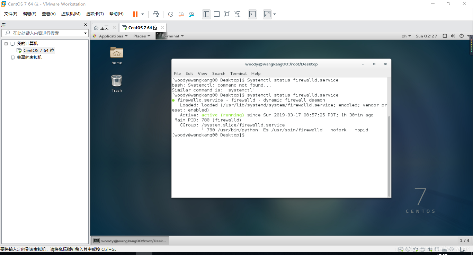Image resolution: width=473 pixels, height=255 pixels.
Task: Collapse the 我的计算机 tree node
Action: point(6,44)
